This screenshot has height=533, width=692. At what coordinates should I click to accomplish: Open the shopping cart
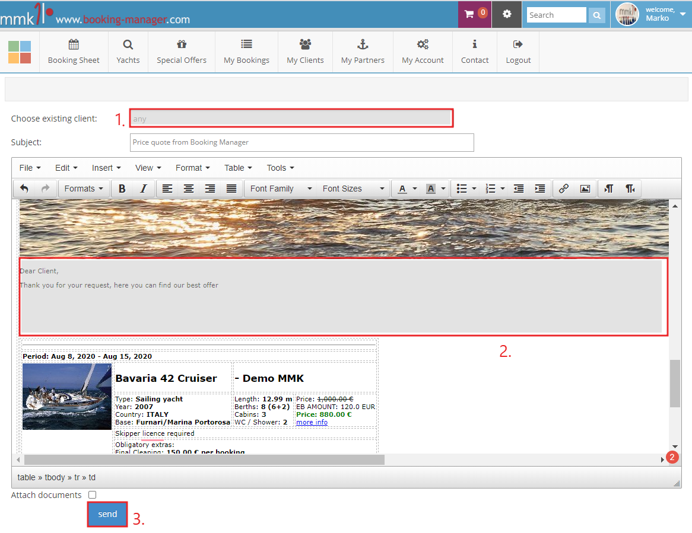pyautogui.click(x=474, y=14)
